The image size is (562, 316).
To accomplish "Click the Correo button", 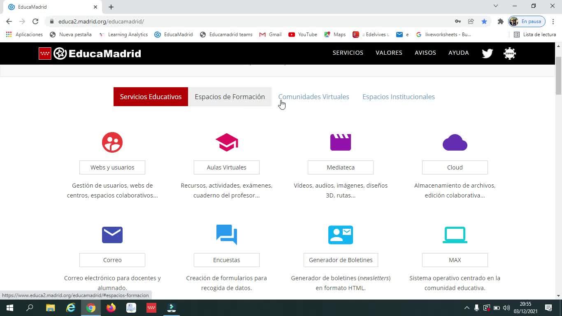I will click(112, 260).
